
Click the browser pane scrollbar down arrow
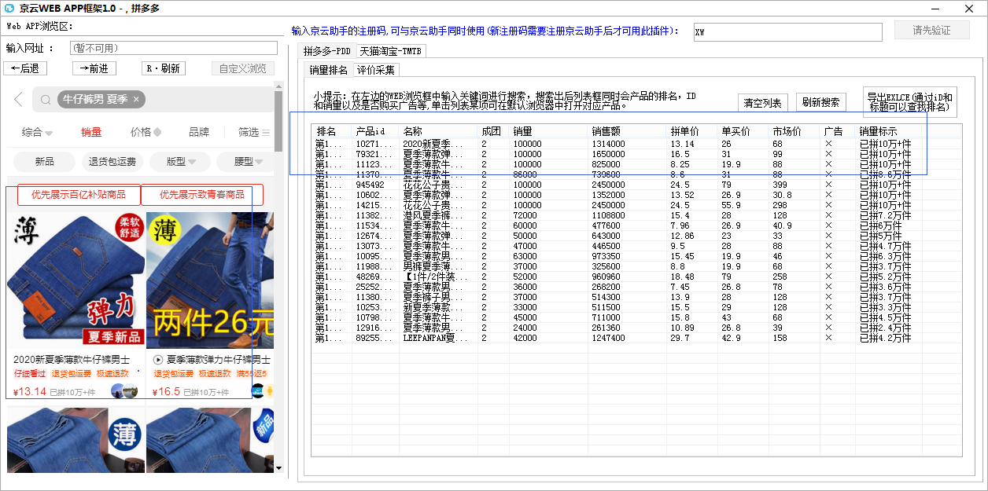point(278,467)
